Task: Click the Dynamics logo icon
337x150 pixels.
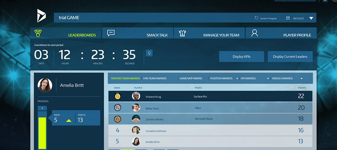Action: click(x=41, y=15)
